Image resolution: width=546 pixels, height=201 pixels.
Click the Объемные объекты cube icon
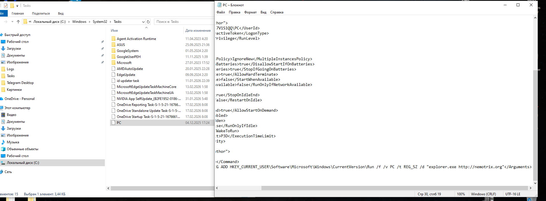[3, 149]
